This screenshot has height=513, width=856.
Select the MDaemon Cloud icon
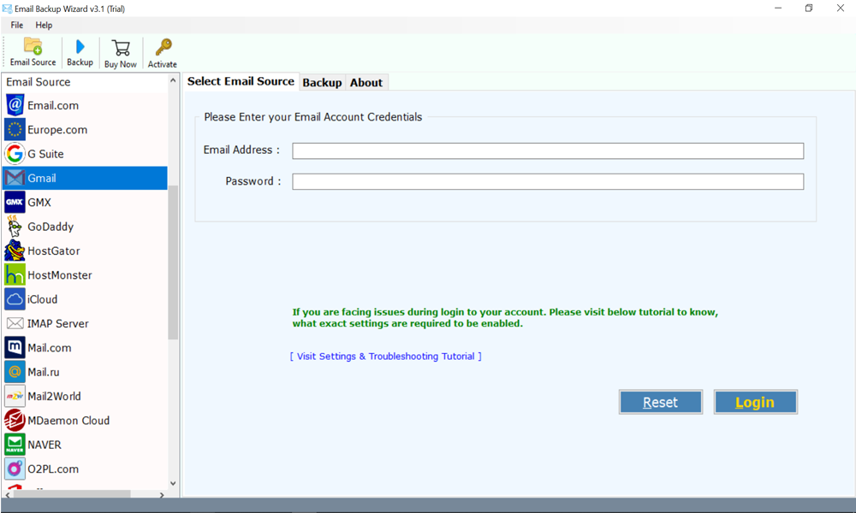coord(15,421)
